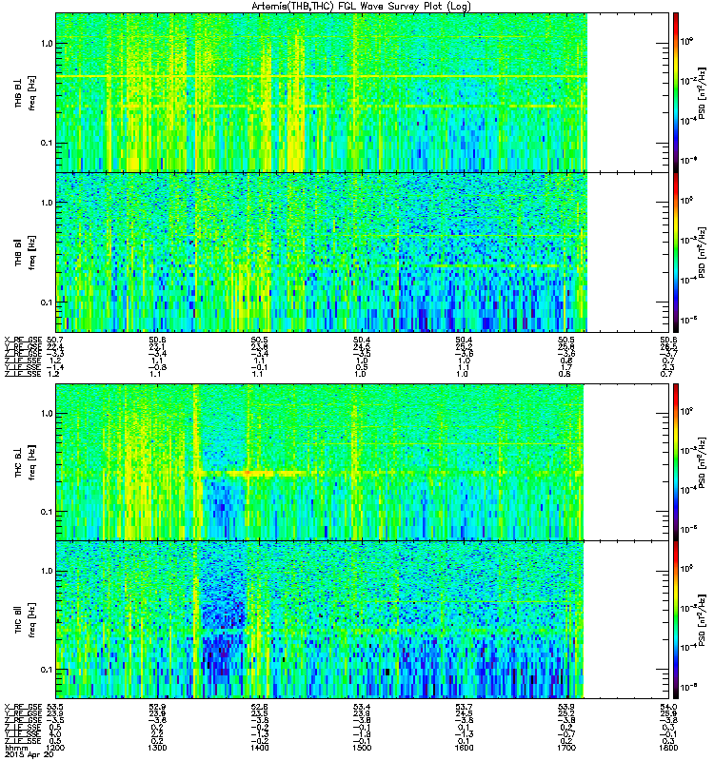Screen dimensions: 714x761
Task: Click the THC B-perpendicular panel color bar
Action: click(676, 462)
